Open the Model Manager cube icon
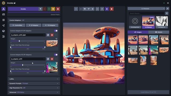Viewport: 171px width, 96px height. pyautogui.click(x=3, y=31)
